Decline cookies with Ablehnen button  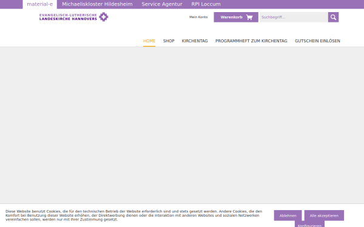pyautogui.click(x=288, y=215)
